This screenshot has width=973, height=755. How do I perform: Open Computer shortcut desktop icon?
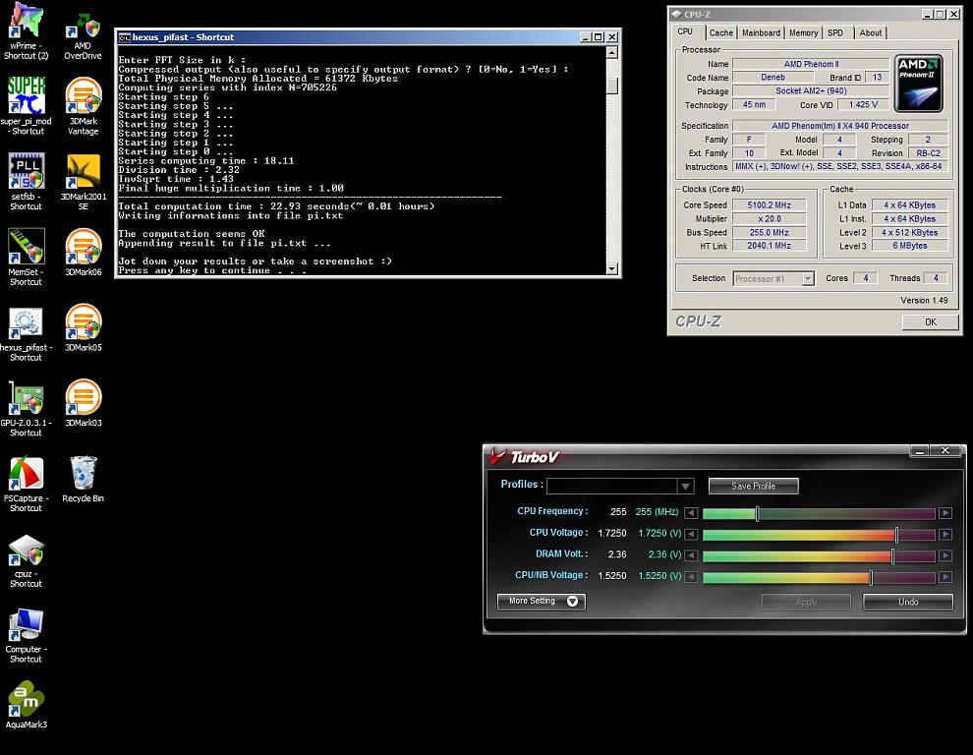tap(27, 635)
